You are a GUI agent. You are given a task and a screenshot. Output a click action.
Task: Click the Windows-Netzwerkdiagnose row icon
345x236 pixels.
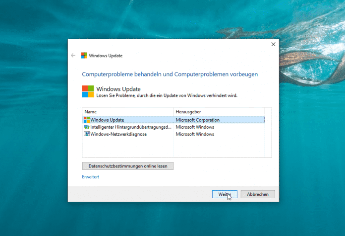click(x=87, y=134)
